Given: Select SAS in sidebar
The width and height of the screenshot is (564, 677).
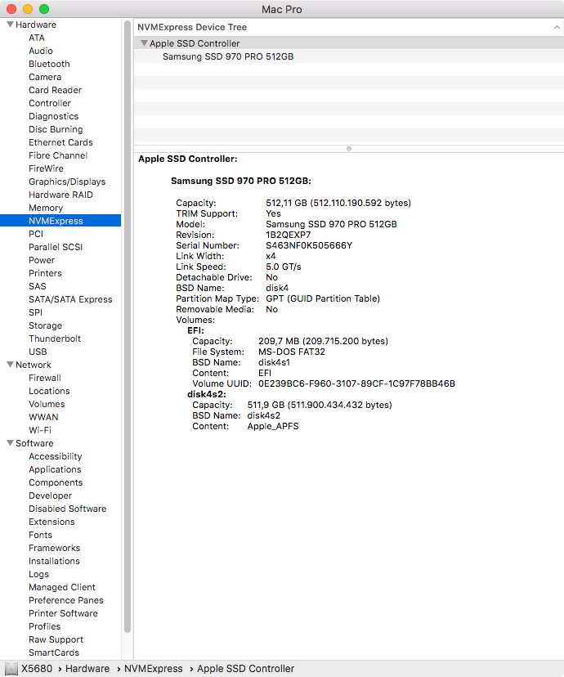Looking at the screenshot, I should [x=37, y=286].
